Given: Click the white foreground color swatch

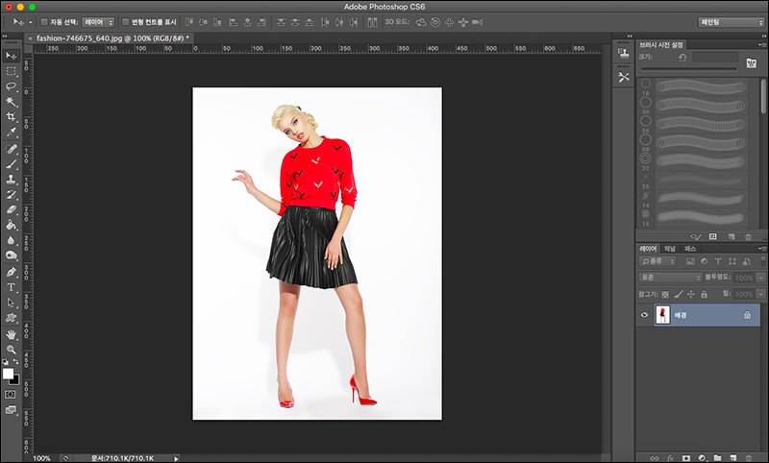Looking at the screenshot, I should [x=9, y=374].
